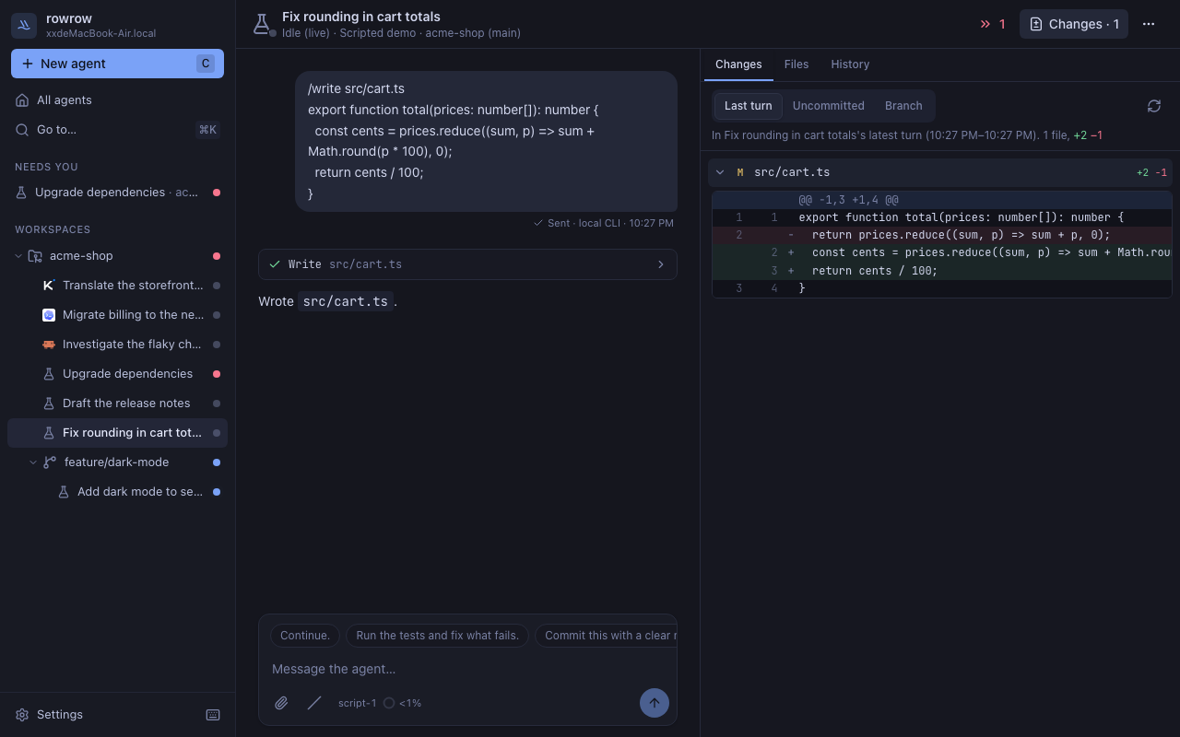
Task: Select Last turn filter
Action: [749, 106]
